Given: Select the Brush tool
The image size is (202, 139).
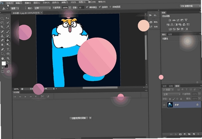Looking at the screenshot, I should click(8, 31).
